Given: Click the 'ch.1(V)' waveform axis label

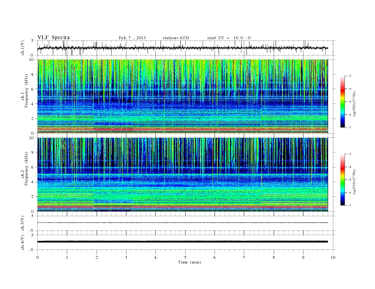Looking at the screenshot, I should pos(23,48).
